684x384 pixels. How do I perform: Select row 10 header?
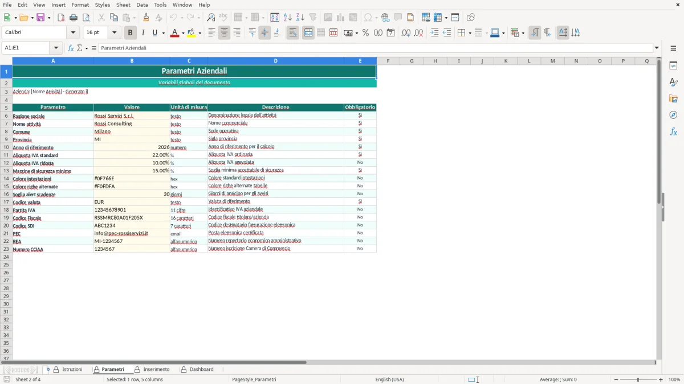(x=6, y=147)
